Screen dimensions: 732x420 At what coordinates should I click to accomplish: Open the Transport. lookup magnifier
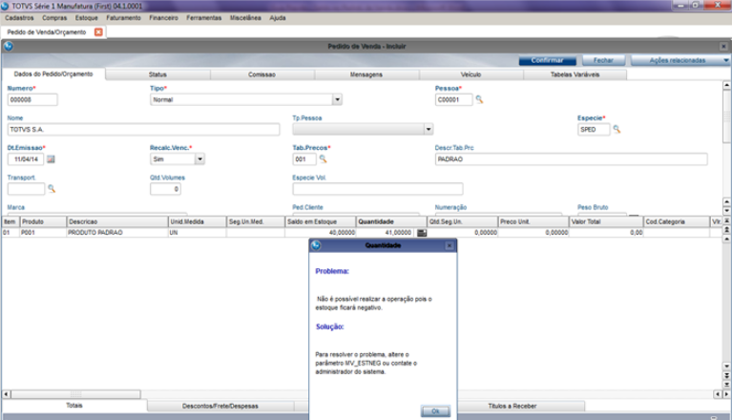tap(52, 189)
